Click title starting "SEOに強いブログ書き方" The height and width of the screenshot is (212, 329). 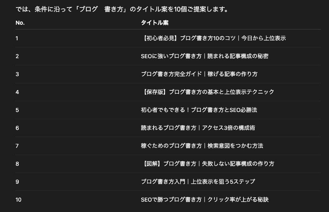click(x=204, y=56)
